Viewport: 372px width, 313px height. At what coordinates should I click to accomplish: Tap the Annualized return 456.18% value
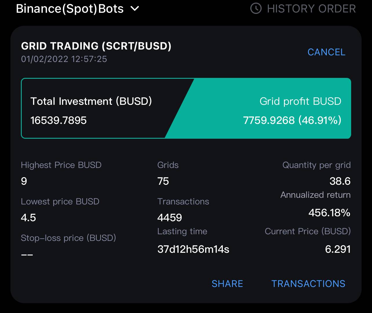coord(329,213)
